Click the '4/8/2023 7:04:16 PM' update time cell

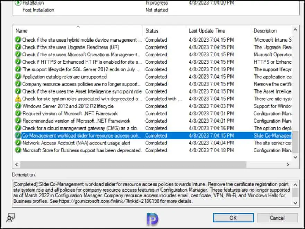(211, 128)
